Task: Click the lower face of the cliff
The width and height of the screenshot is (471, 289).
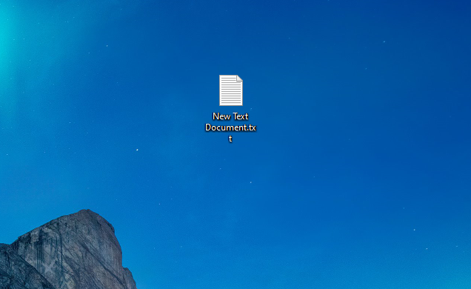Action: point(75,270)
